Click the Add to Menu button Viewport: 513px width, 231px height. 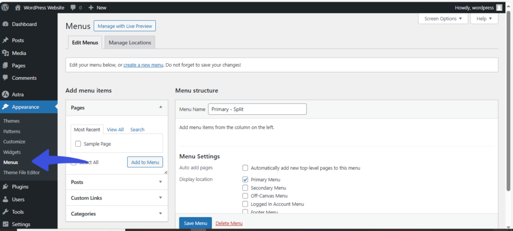(145, 162)
